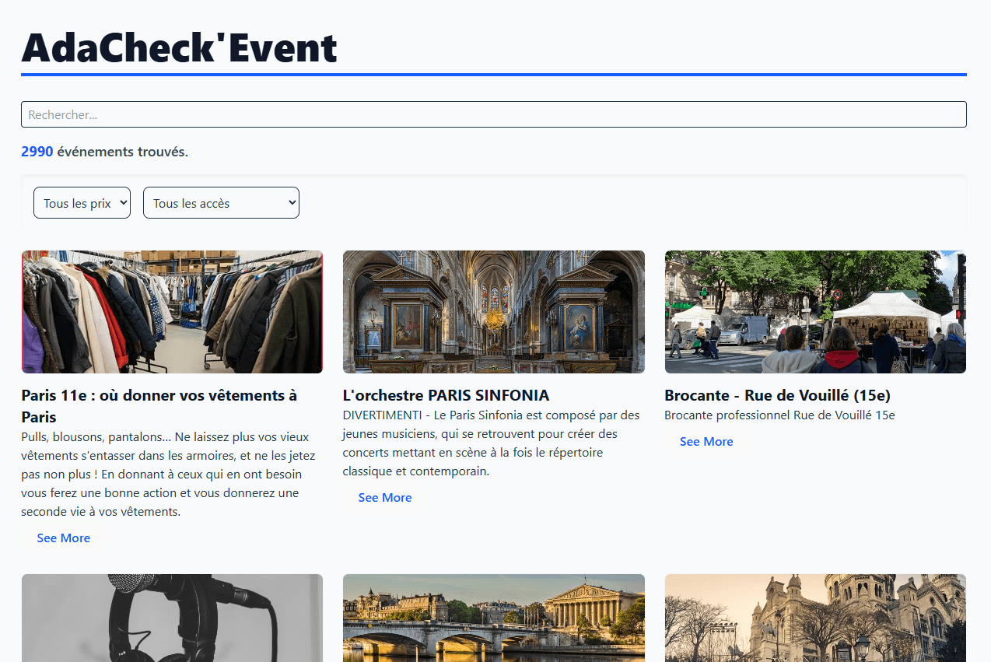
Task: Click the Rechercher search input field
Action: 493,114
